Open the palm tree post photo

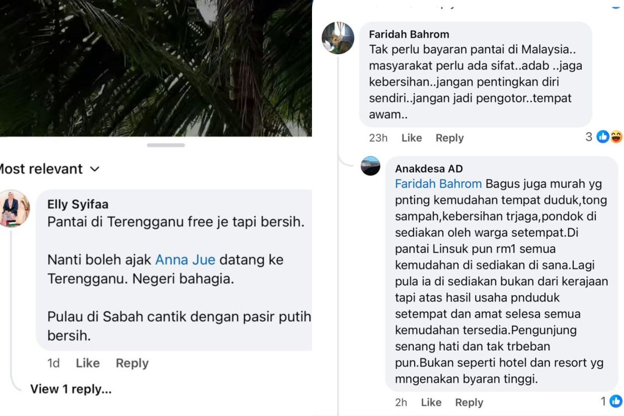point(156,68)
